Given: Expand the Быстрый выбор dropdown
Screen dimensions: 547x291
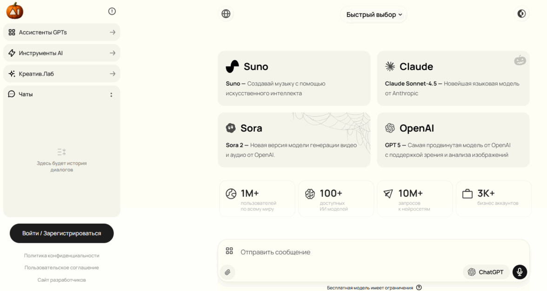Looking at the screenshot, I should tap(374, 14).
